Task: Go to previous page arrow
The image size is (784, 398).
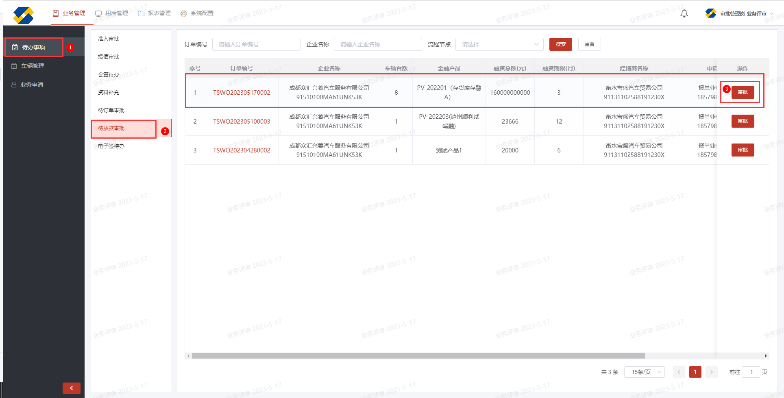Action: (679, 372)
